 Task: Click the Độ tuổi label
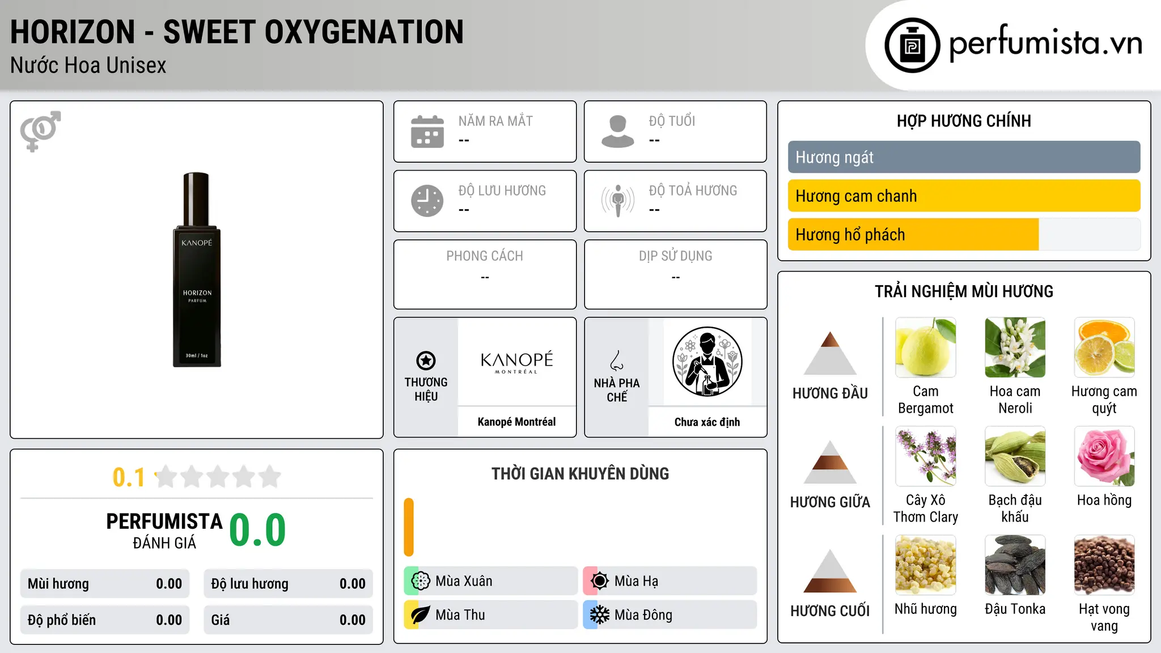pyautogui.click(x=672, y=121)
